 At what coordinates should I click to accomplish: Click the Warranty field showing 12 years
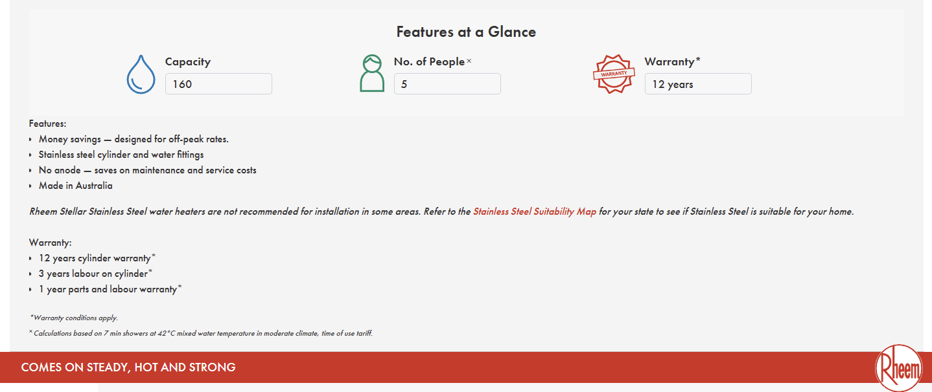coord(697,84)
